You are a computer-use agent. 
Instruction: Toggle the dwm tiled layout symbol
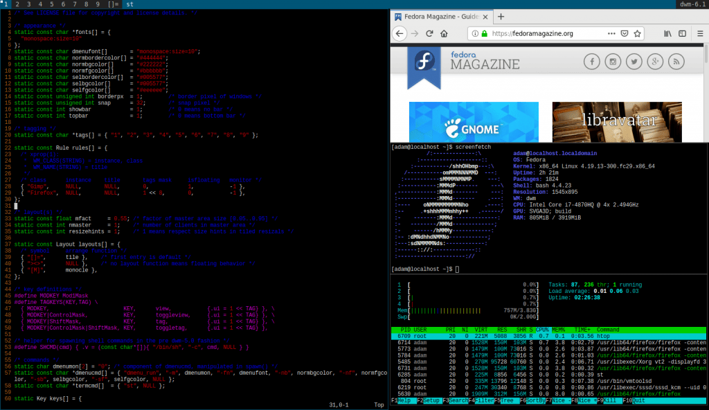(115, 4)
